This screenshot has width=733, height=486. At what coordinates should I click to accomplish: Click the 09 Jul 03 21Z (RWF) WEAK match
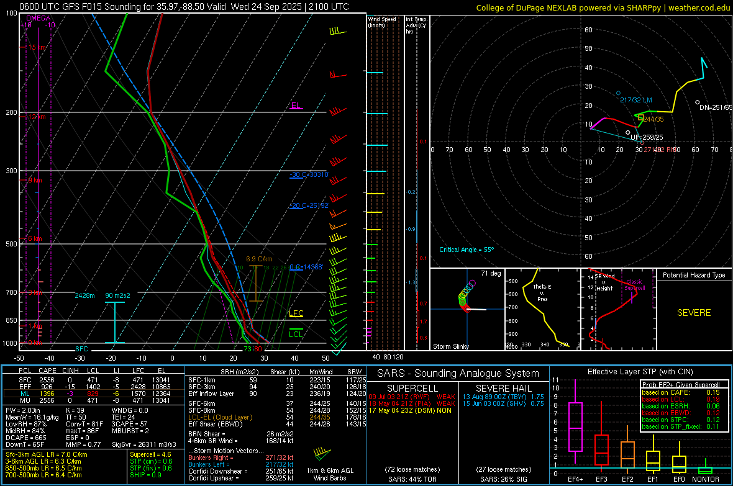(412, 397)
